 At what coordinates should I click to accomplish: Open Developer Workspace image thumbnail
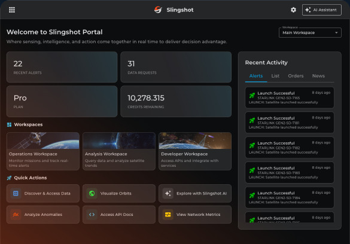[195, 141]
